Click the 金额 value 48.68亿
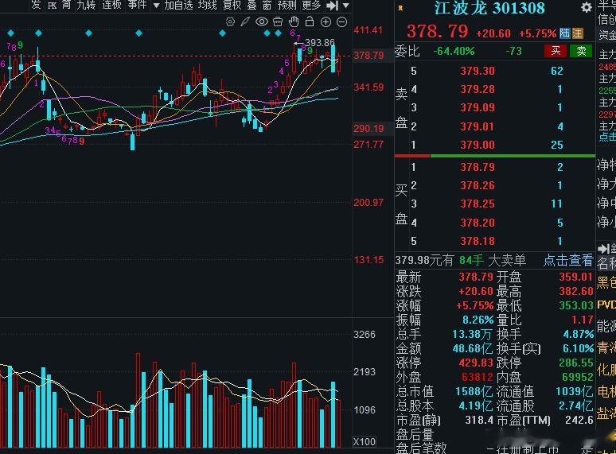This screenshot has height=454, width=616. (x=473, y=348)
